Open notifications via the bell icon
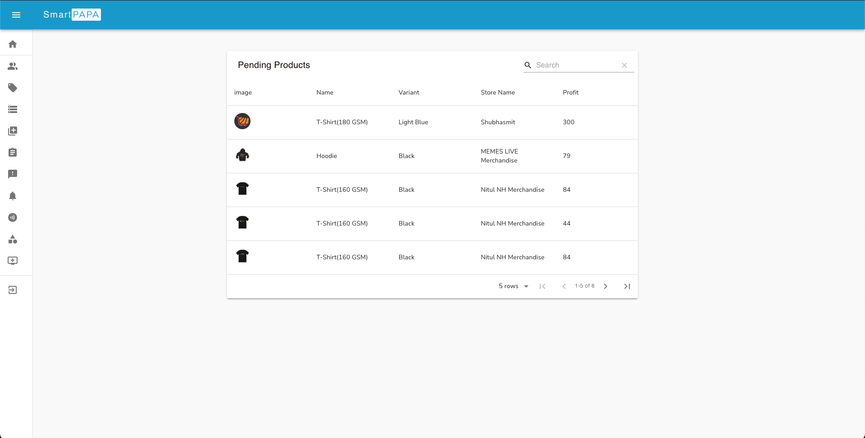The height and width of the screenshot is (438, 865). coord(13,196)
